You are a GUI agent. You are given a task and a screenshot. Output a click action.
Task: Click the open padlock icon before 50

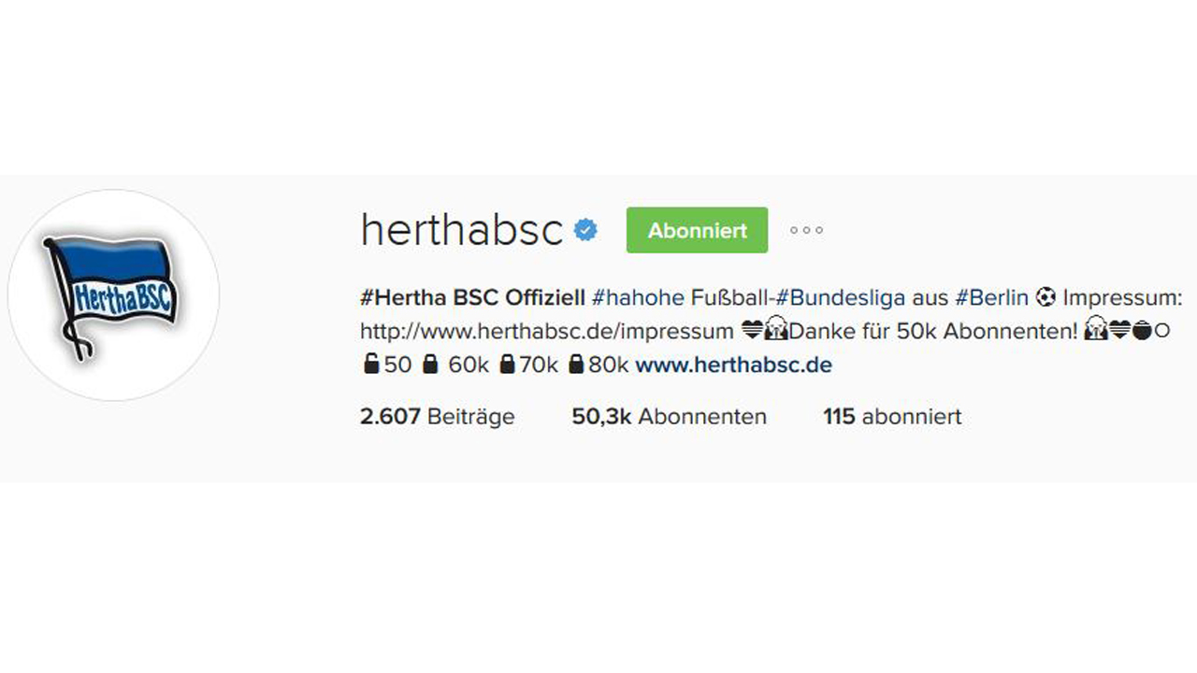point(370,364)
